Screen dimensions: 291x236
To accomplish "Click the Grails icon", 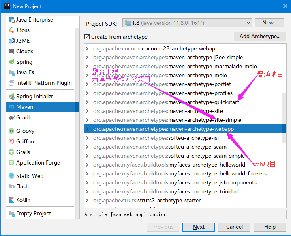I will click(11, 152).
